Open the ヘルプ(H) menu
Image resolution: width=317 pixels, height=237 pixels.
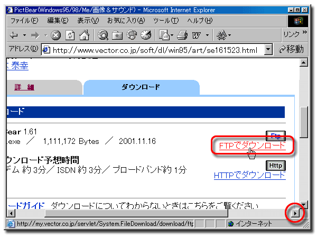tap(200, 21)
